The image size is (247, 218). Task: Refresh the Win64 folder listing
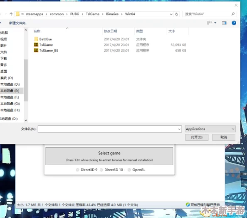[x=177, y=14]
